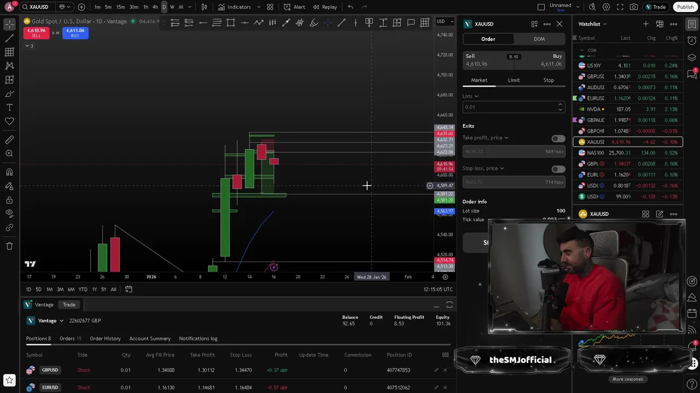Select the Limit order type tab
The image size is (700, 393).
[x=514, y=80]
